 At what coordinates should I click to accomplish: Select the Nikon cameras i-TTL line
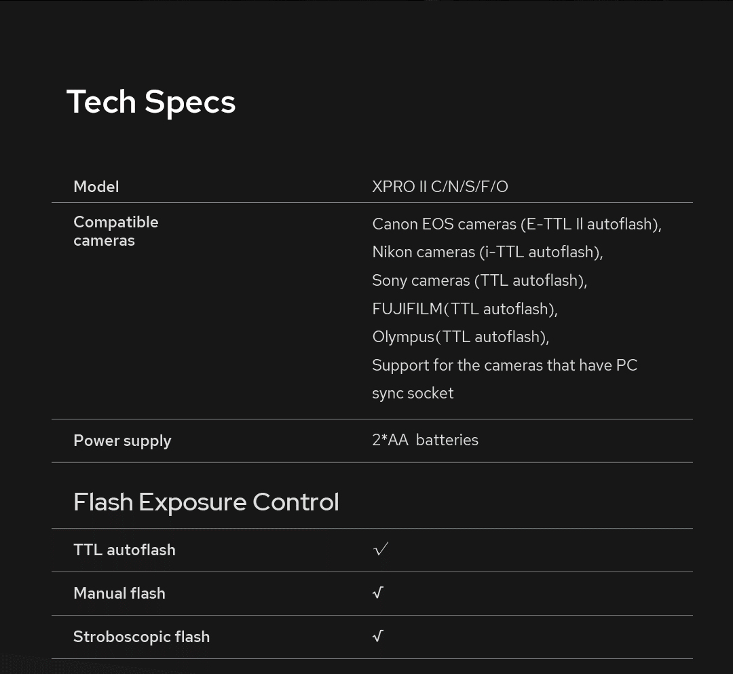pos(487,252)
